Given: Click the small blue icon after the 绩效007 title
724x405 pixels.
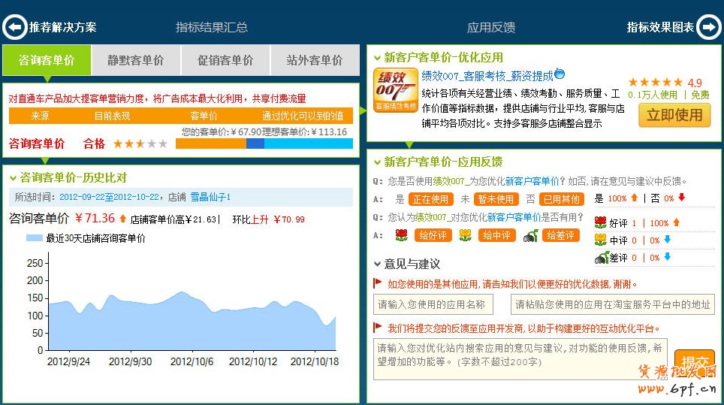Looking at the screenshot, I should tap(560, 74).
